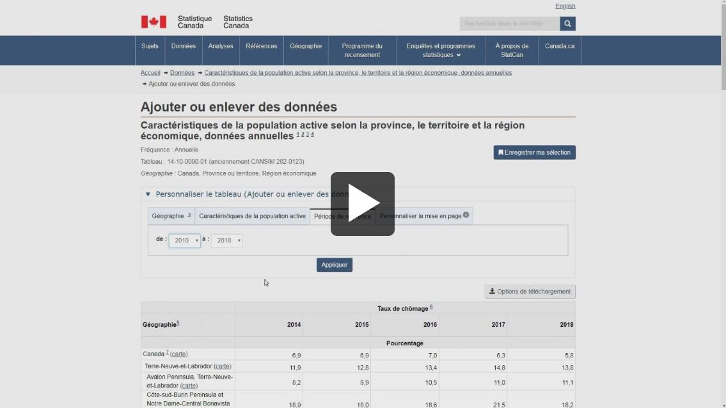Collapse the Personnaliser le tableau section triangle
The image size is (726, 408).
click(148, 194)
